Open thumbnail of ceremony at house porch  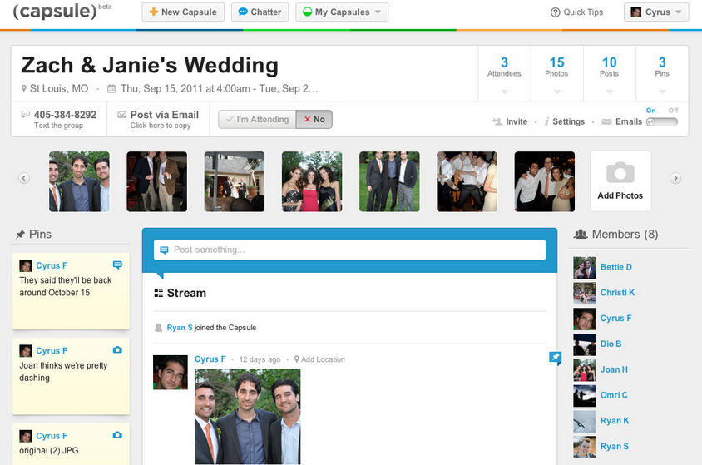(235, 181)
